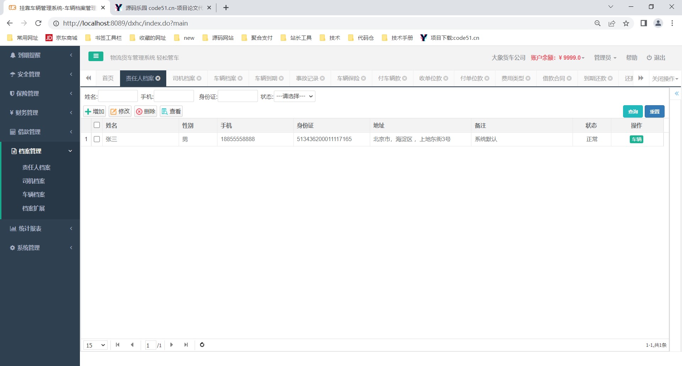Open the 账户余额 ¥9999.0 dropdown
Screen dimensions: 682x366
558,58
